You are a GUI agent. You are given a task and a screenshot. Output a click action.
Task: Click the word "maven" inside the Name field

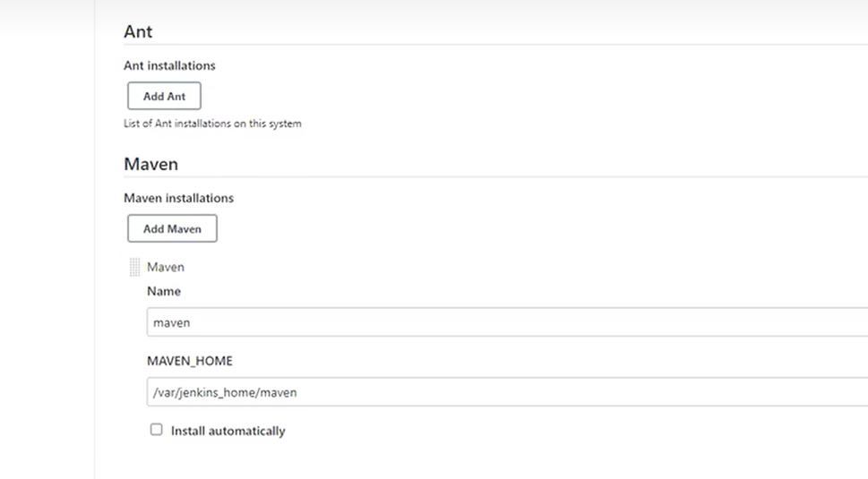(x=172, y=322)
